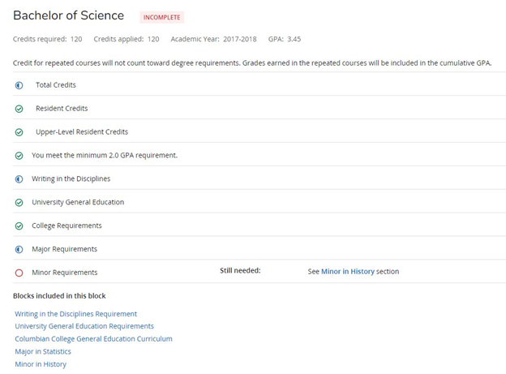The width and height of the screenshot is (506, 374).
Task: Click the check icon for minimum GPA requirement
Action: click(19, 156)
